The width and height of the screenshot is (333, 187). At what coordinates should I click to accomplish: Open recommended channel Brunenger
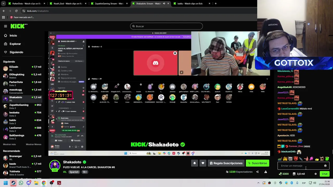tap(22, 158)
